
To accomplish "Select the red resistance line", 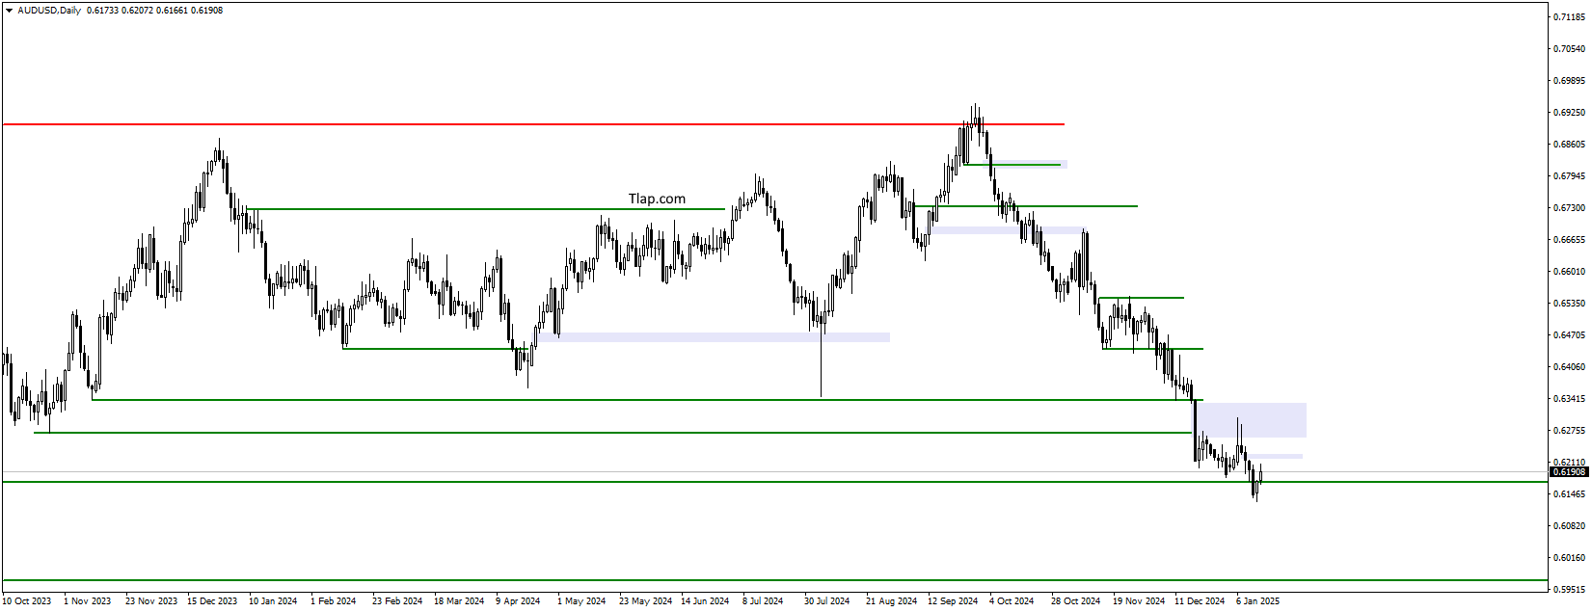I will pos(533,124).
